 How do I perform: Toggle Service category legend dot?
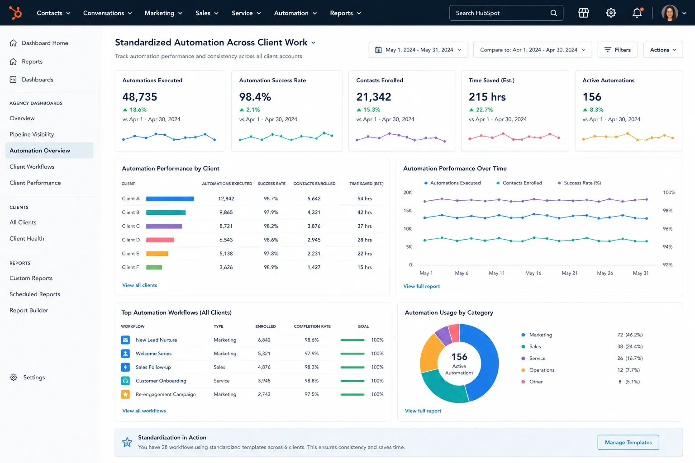(523, 359)
